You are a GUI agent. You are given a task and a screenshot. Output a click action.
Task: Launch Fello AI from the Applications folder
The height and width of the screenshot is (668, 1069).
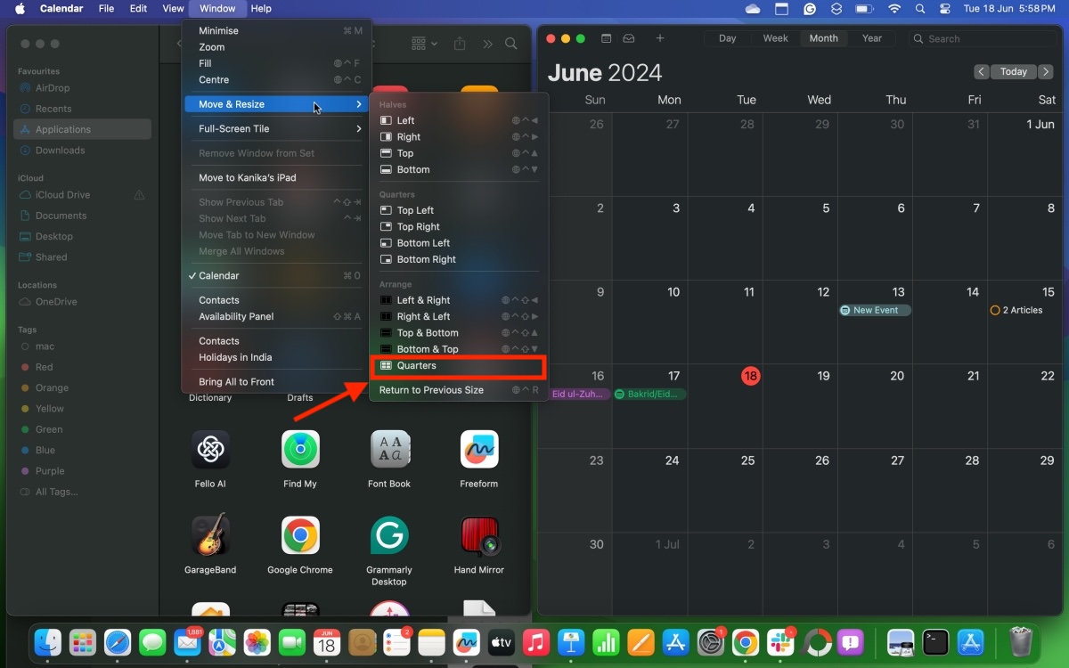click(210, 449)
